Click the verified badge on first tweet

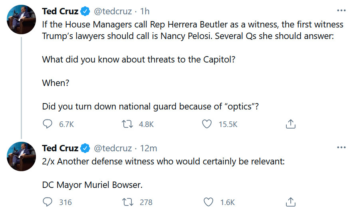(85, 11)
